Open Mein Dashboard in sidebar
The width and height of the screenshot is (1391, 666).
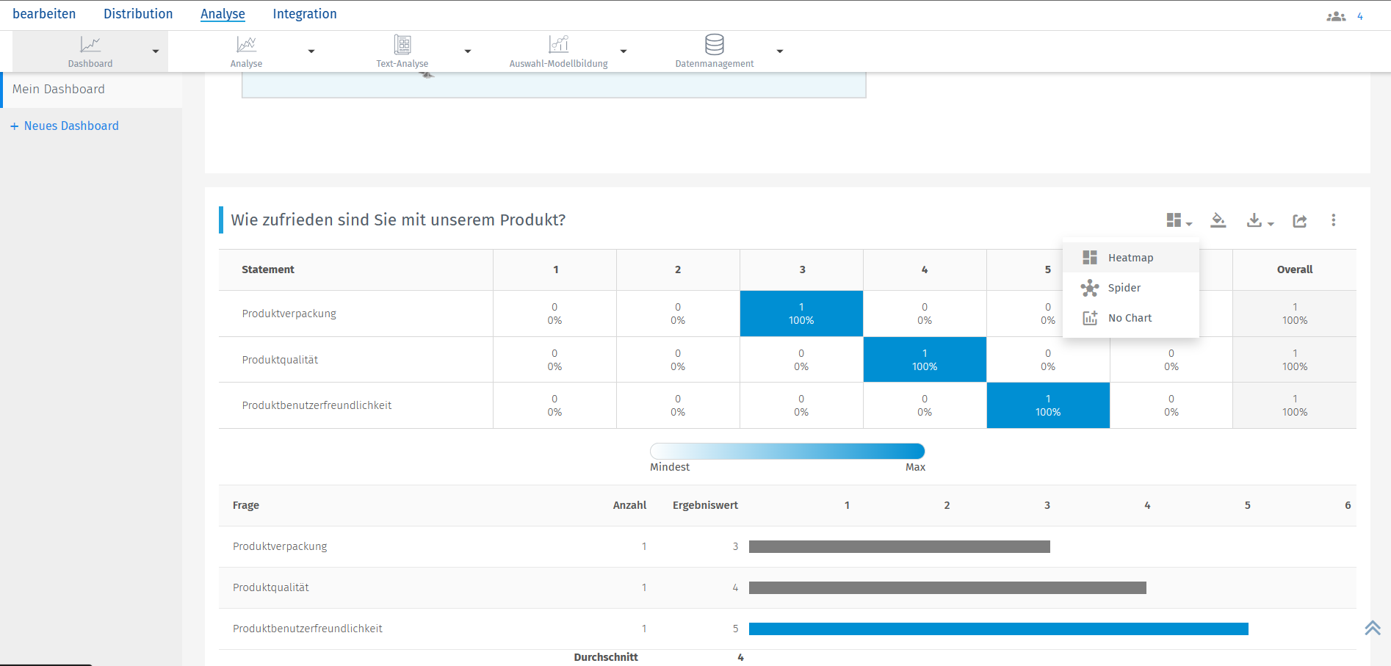(x=59, y=90)
